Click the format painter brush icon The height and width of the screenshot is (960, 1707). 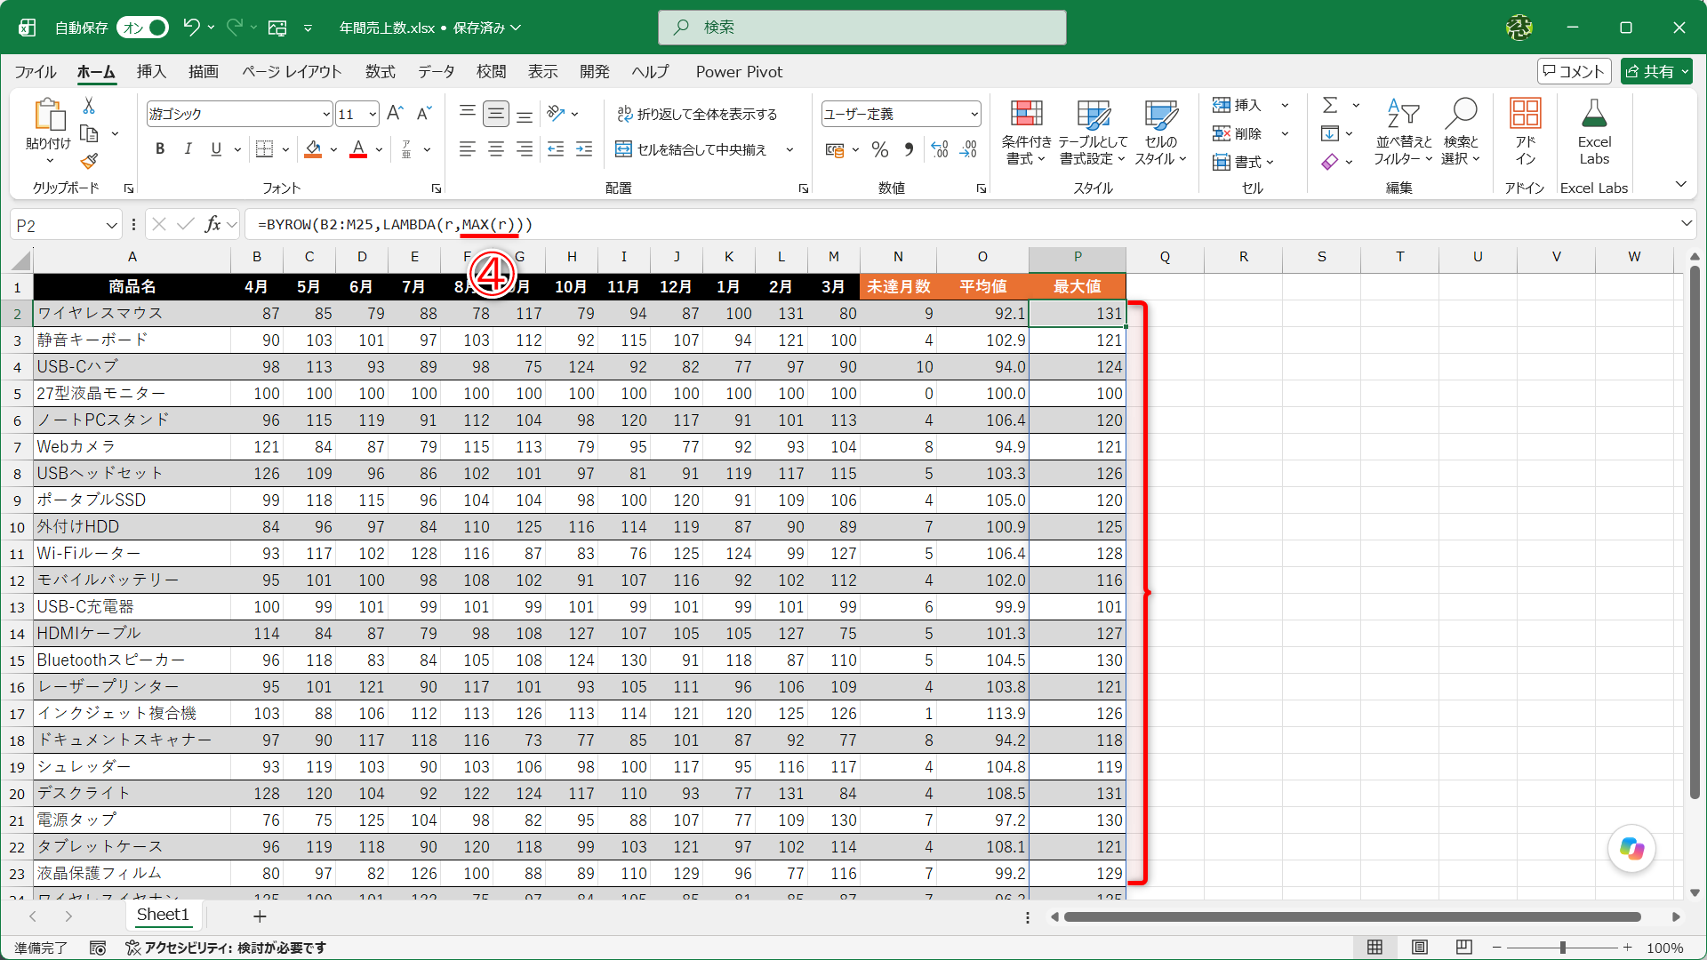coord(89,161)
